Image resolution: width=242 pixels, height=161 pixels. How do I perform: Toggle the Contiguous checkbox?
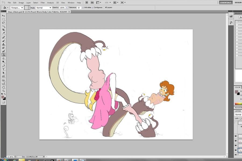[x=93, y=8]
